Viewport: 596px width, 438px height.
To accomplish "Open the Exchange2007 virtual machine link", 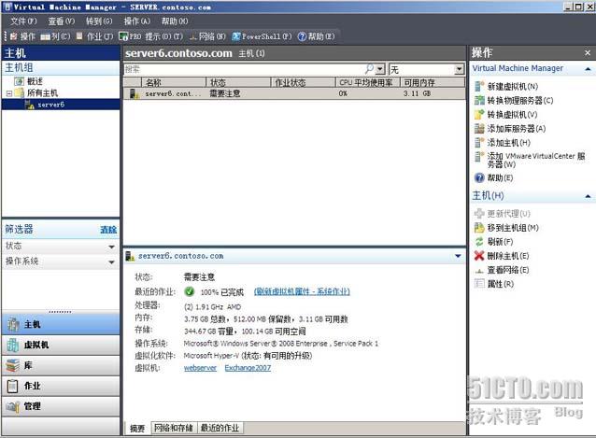I will (x=248, y=368).
